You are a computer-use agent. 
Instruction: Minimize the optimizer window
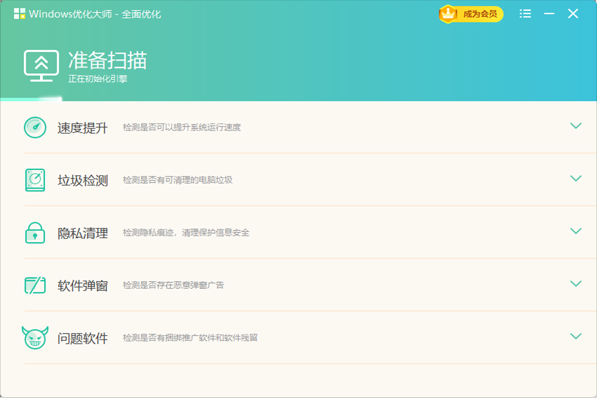point(549,14)
